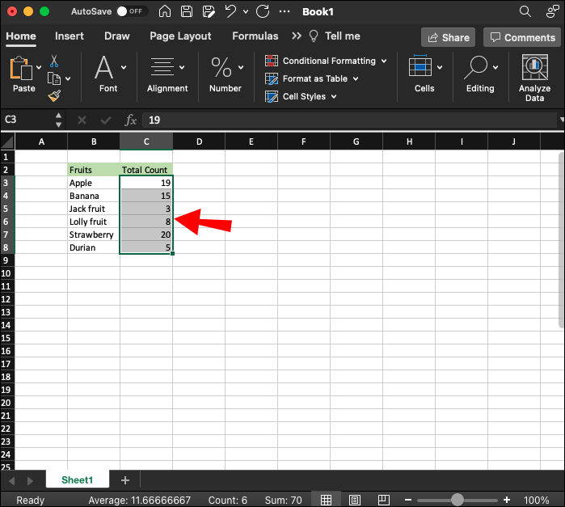
Task: Open Analyze Data tool
Action: click(534, 78)
